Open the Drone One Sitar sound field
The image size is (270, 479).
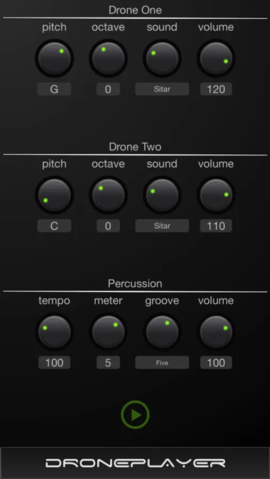point(162,89)
